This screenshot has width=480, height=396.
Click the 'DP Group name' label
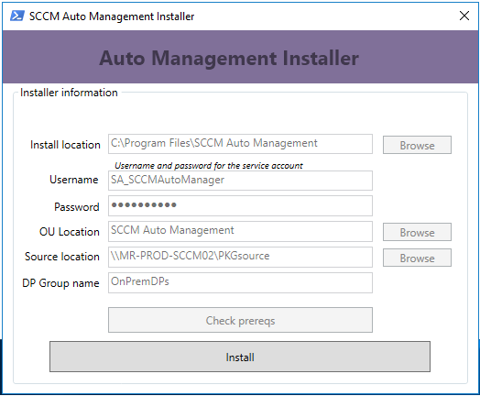pyautogui.click(x=60, y=283)
